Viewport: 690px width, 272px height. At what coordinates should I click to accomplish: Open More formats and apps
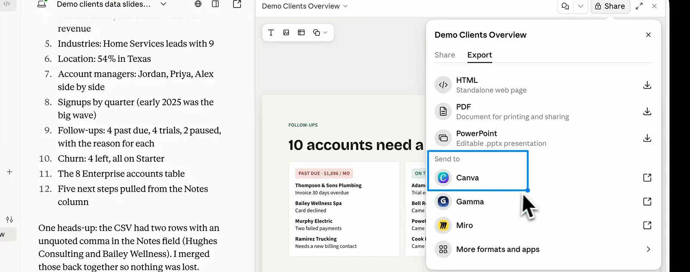[543, 249]
